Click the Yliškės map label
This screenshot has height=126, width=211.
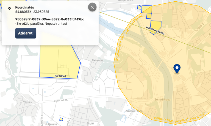[x=27, y=102]
